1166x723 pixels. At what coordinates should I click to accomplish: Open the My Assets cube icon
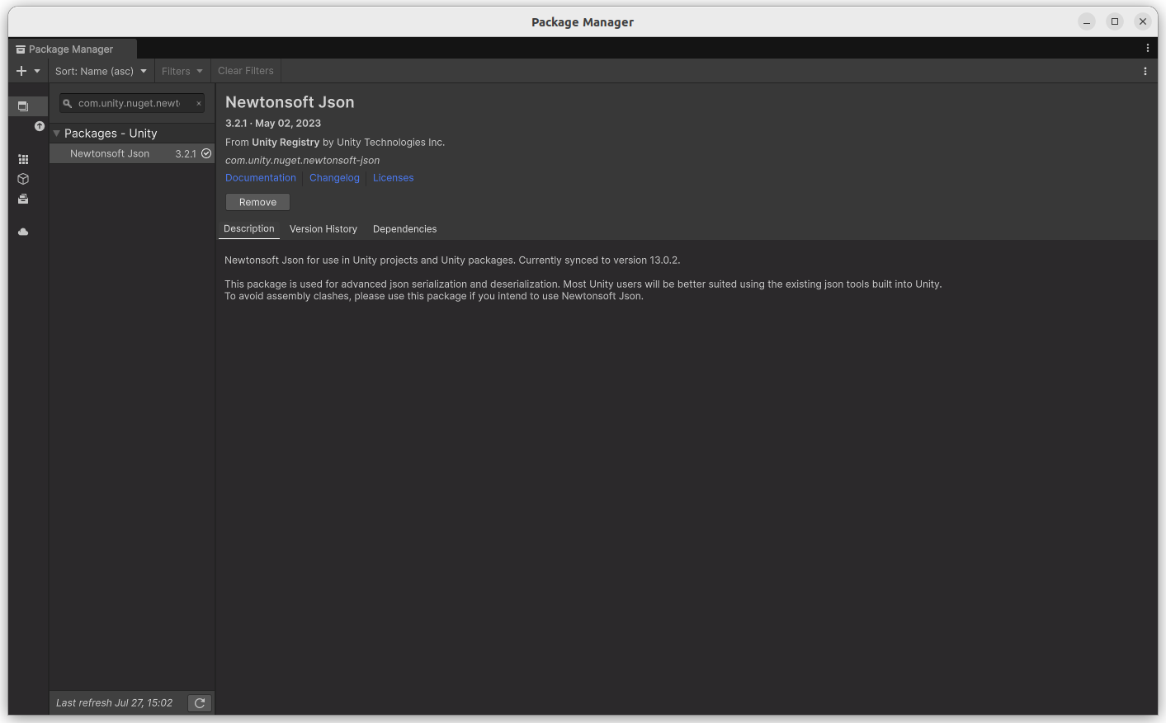[23, 179]
